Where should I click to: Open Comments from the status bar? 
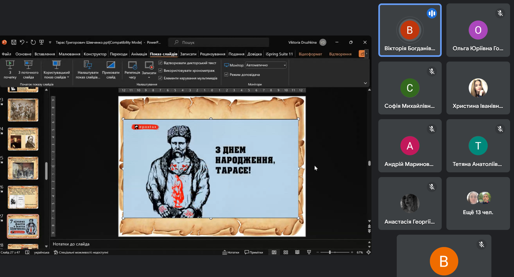(x=254, y=252)
